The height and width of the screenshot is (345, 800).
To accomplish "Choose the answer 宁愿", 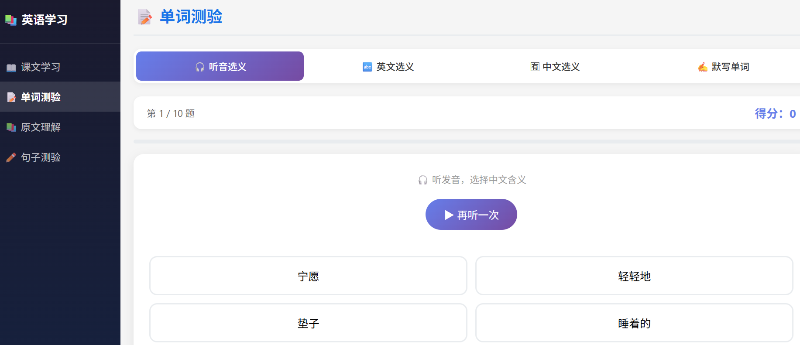I will pos(308,276).
